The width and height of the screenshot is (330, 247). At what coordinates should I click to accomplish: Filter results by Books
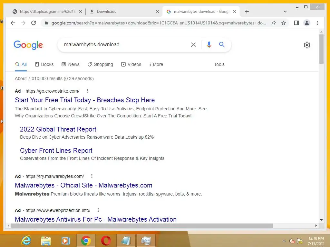44,64
